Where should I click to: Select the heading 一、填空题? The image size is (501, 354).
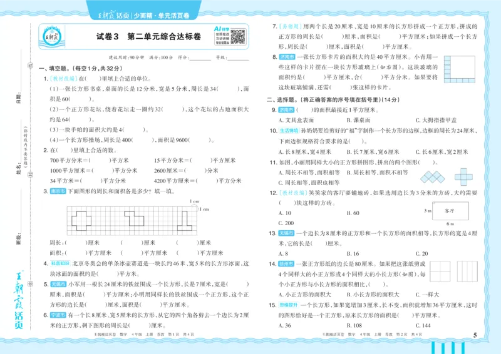[81, 68]
